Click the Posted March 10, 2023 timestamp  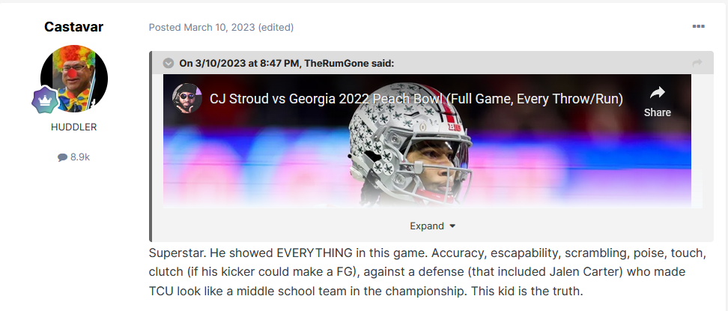click(201, 27)
